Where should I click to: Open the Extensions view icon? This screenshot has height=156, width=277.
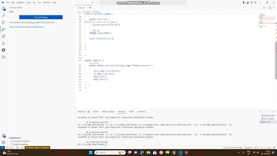tap(3, 36)
